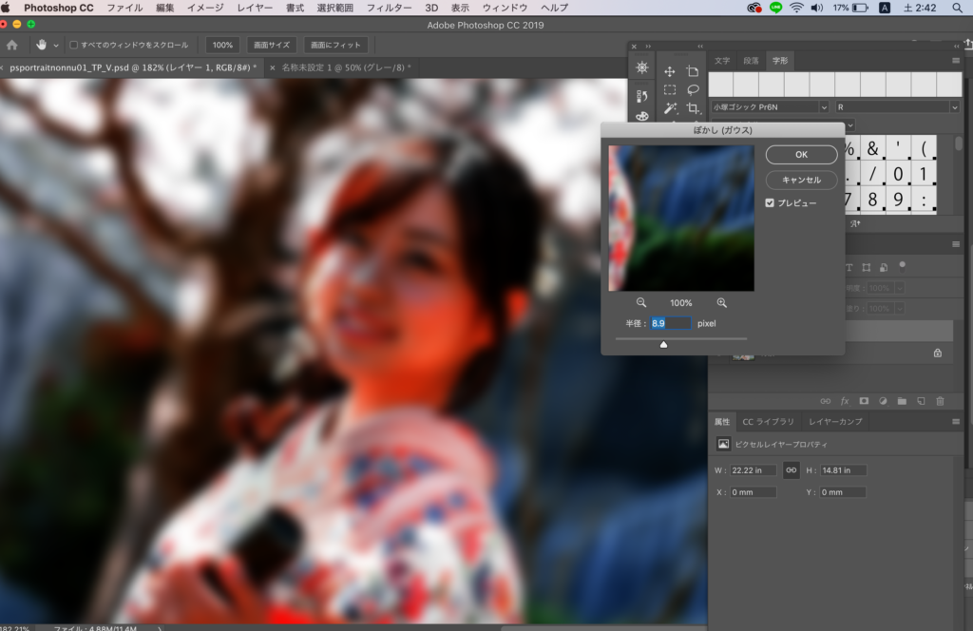Click the blur radius slider handle
973x631 pixels.
click(x=663, y=344)
